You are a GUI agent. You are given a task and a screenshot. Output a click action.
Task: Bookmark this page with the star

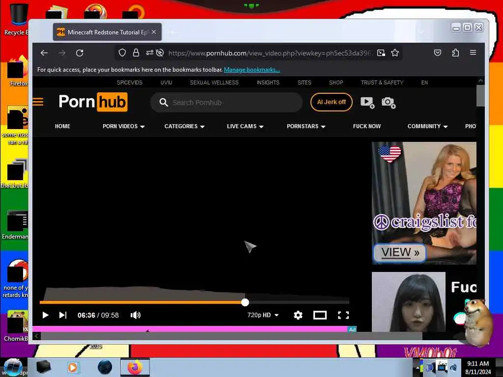pos(395,53)
